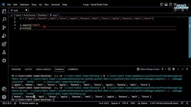Click print(a) code on line 4

click(25, 28)
